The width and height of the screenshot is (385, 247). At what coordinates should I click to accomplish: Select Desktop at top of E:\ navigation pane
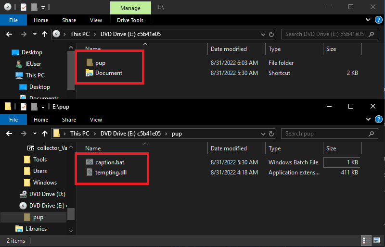click(32, 52)
